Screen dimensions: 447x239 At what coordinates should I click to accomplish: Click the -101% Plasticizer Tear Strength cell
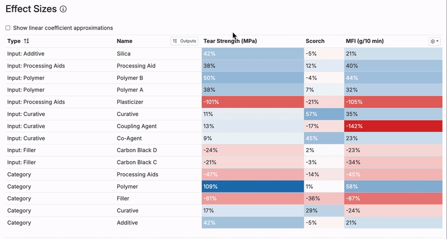coord(252,103)
